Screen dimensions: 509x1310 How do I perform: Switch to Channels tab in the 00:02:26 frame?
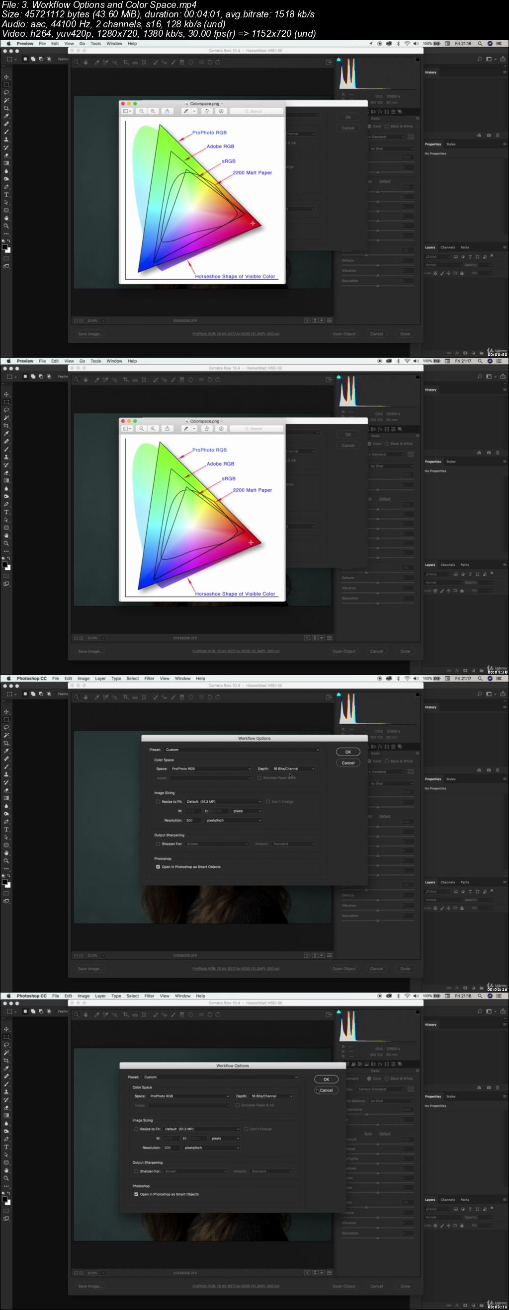point(447,882)
